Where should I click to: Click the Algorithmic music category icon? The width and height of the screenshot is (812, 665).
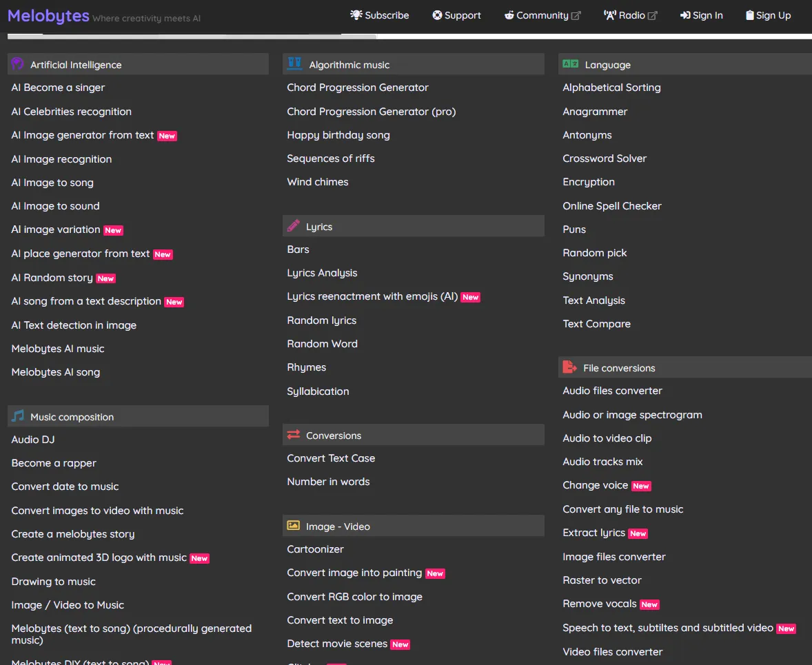tap(294, 63)
